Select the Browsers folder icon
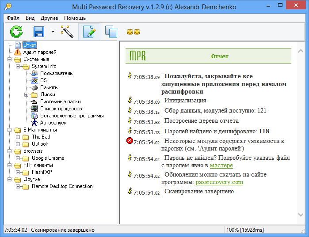 (x=18, y=151)
